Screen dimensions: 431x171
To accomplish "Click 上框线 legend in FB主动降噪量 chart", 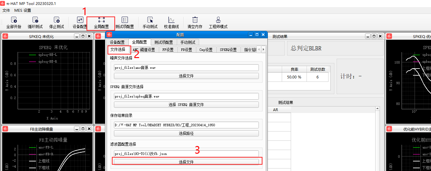I will coord(39,161).
